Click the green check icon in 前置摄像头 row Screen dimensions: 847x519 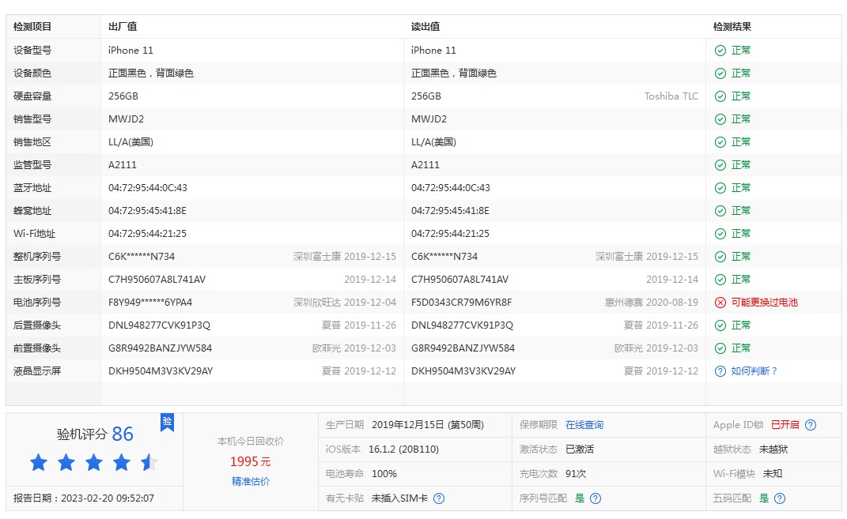[x=720, y=348]
